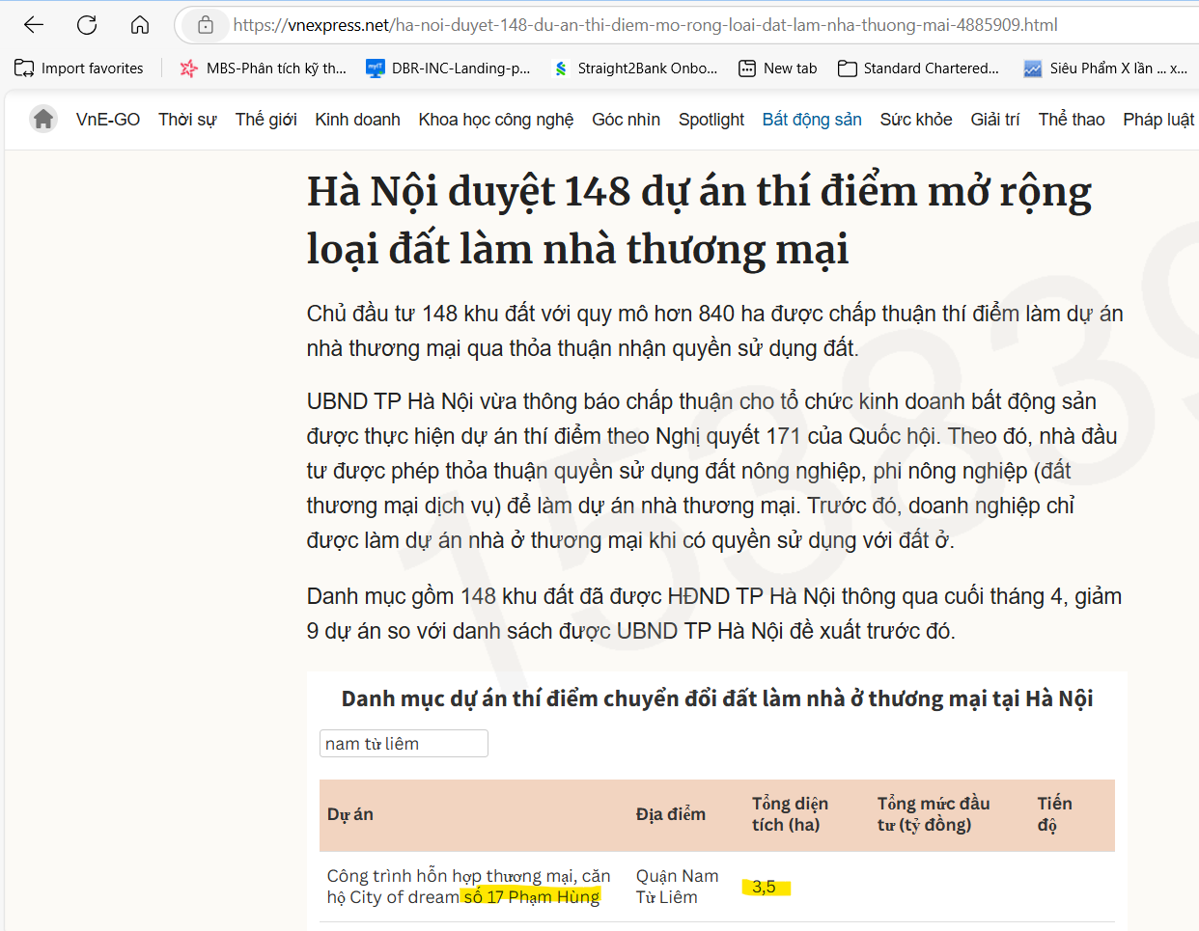Open Standard Chartered bookmarks folder
Screen dimensions: 1199x931
point(918,68)
